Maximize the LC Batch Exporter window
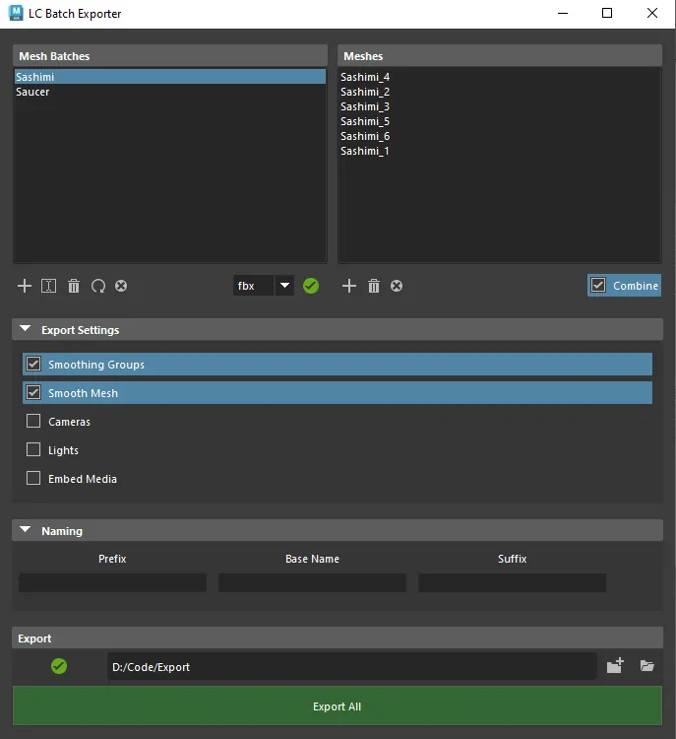This screenshot has width=676, height=739. [607, 13]
